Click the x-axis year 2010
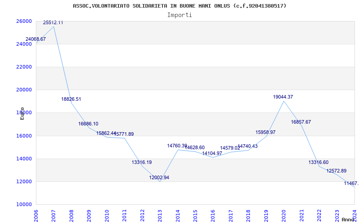This screenshot has height=224, width=359. [x=107, y=215]
